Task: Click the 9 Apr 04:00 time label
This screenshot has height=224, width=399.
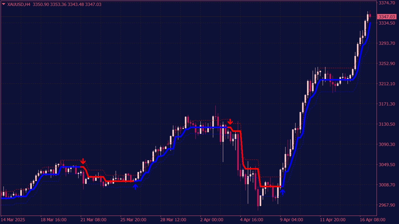Action: click(292, 220)
